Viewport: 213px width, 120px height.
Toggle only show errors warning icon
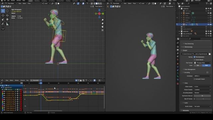point(81,80)
